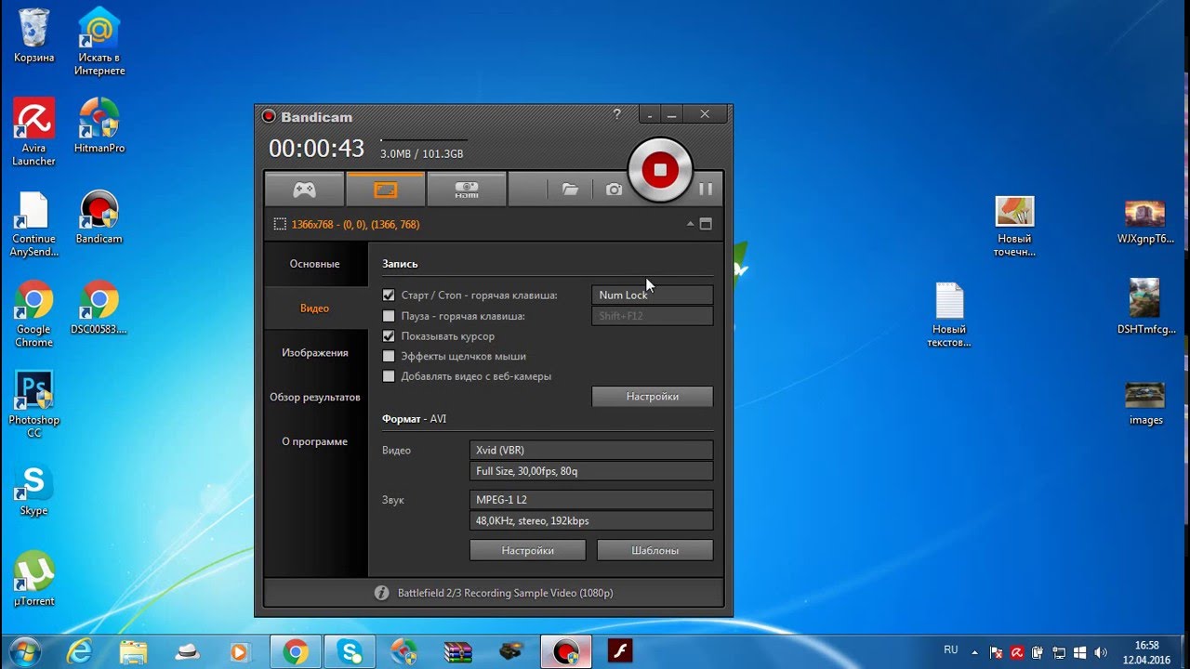Select the images desktop file
The width and height of the screenshot is (1190, 669).
coord(1145,403)
